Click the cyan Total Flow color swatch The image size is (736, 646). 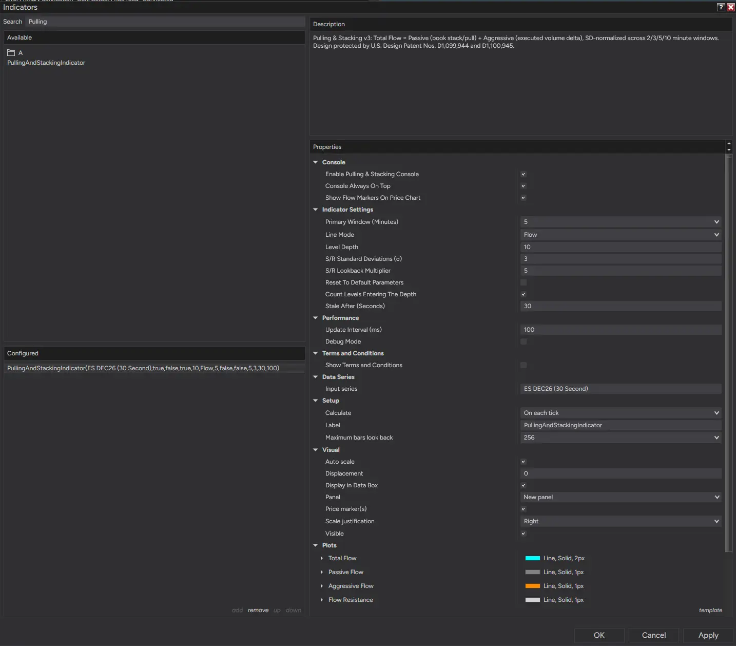tap(533, 558)
